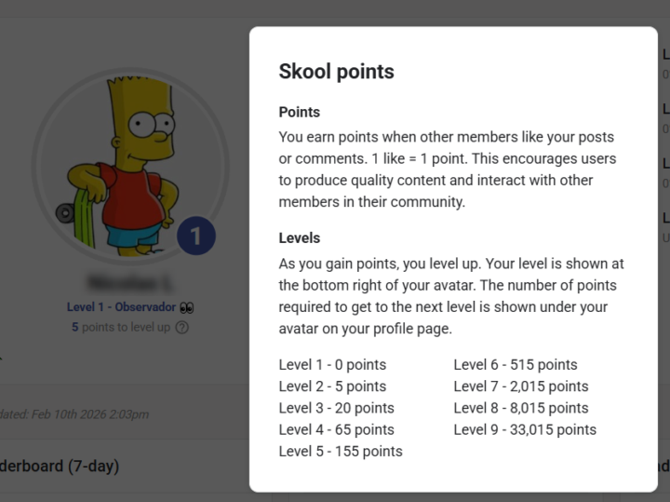Click the Level 3 - 20 points entry
Screen dimensions: 670x502
[336, 408]
